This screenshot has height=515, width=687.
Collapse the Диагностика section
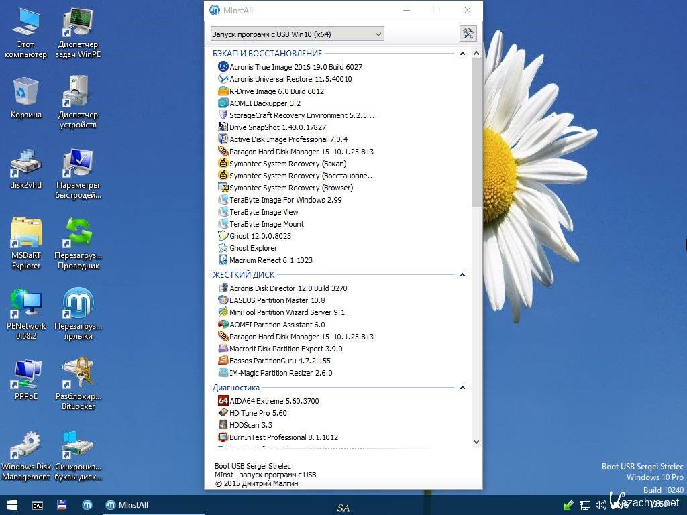(x=463, y=388)
